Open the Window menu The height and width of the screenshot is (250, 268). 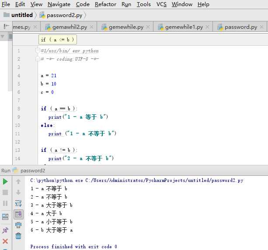pyautogui.click(x=182, y=4)
